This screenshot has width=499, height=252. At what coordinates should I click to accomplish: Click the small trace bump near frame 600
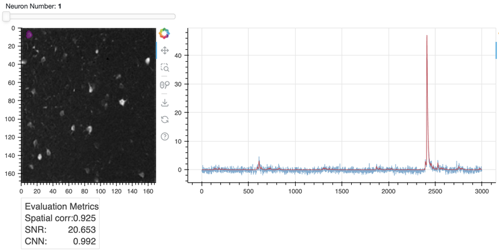(x=259, y=163)
